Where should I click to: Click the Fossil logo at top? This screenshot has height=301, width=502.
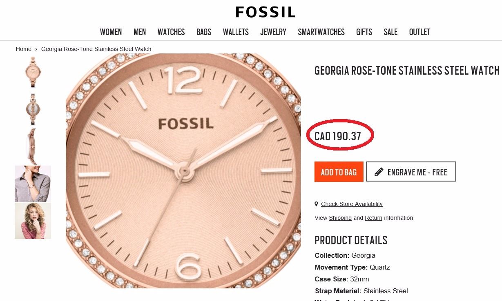point(265,12)
